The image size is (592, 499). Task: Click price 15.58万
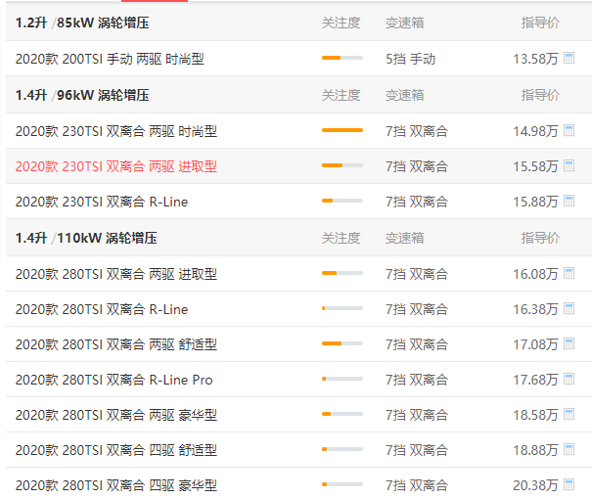(x=535, y=166)
